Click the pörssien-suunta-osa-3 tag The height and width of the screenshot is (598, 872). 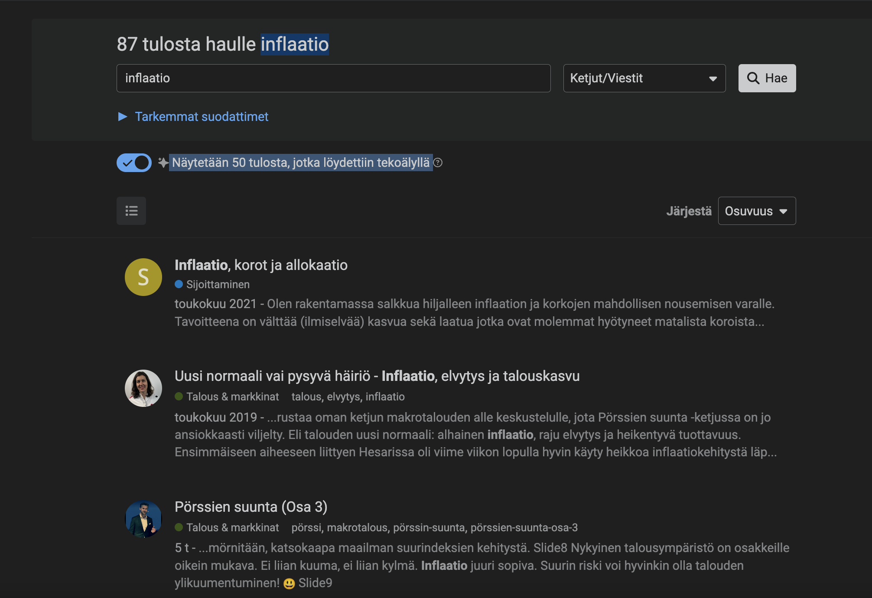click(x=524, y=527)
